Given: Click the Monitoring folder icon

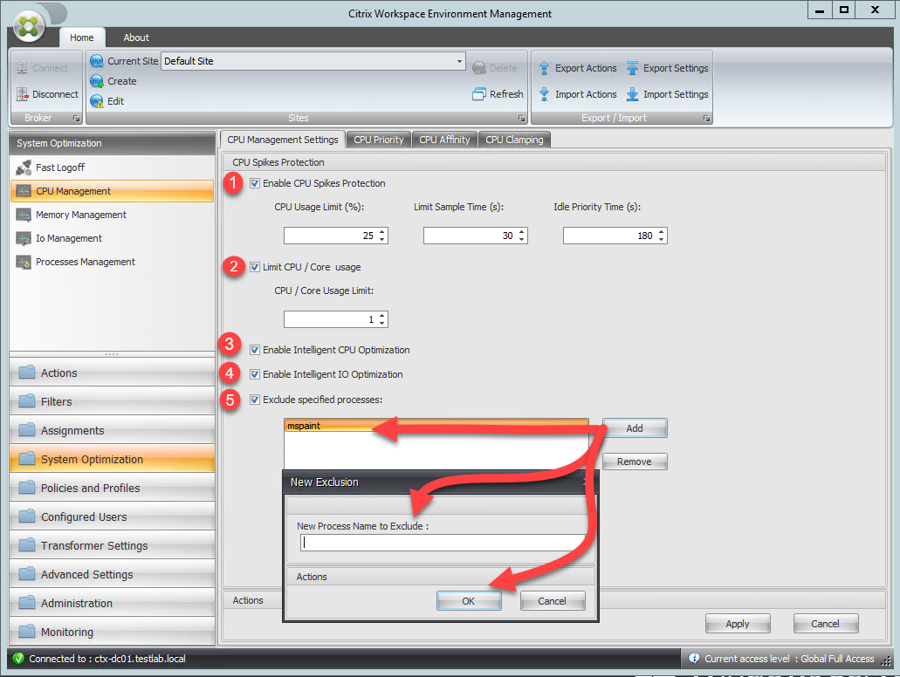Looking at the screenshot, I should click(27, 631).
